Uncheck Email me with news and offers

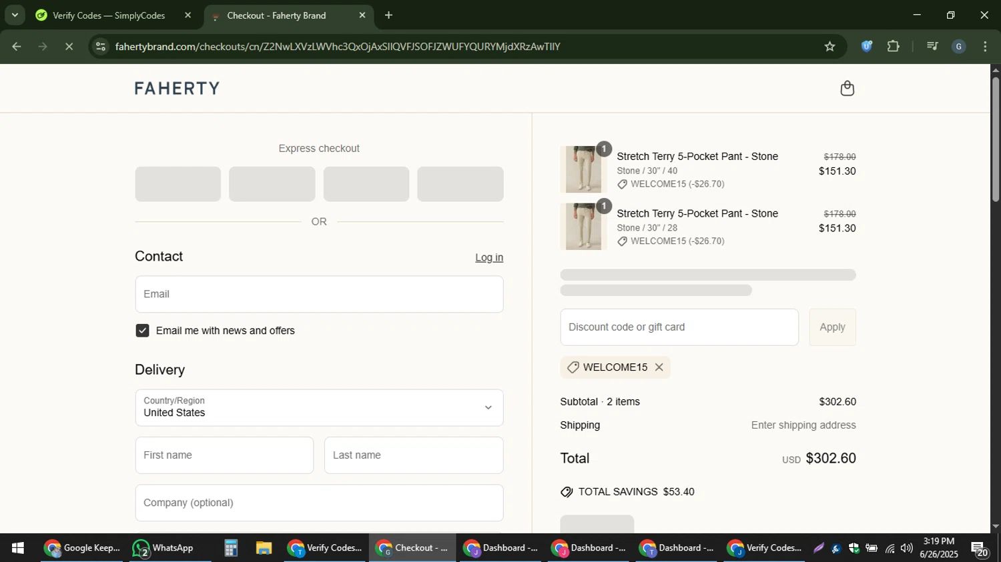coord(142,331)
